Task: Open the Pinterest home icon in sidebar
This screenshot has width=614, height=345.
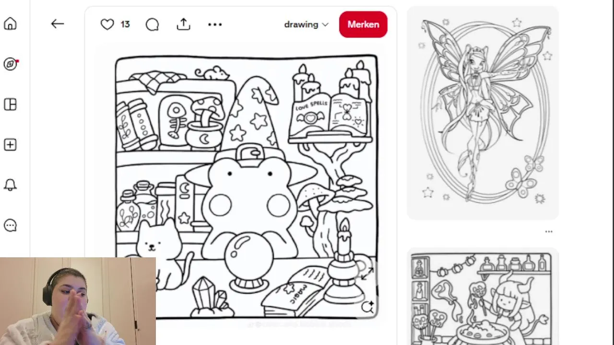Action: (x=10, y=24)
